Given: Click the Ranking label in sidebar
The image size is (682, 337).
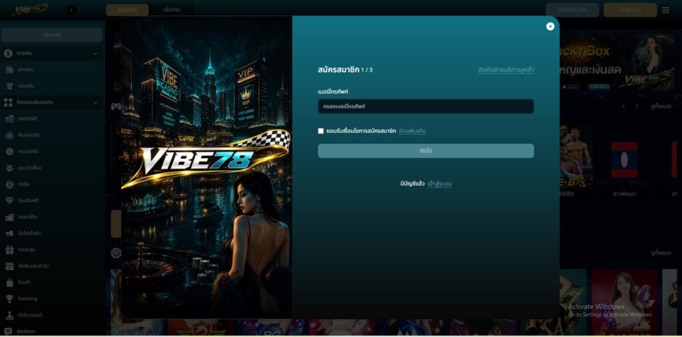Looking at the screenshot, I should pyautogui.click(x=27, y=299).
